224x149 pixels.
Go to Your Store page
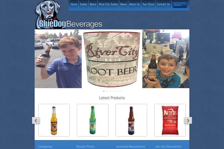point(148,4)
